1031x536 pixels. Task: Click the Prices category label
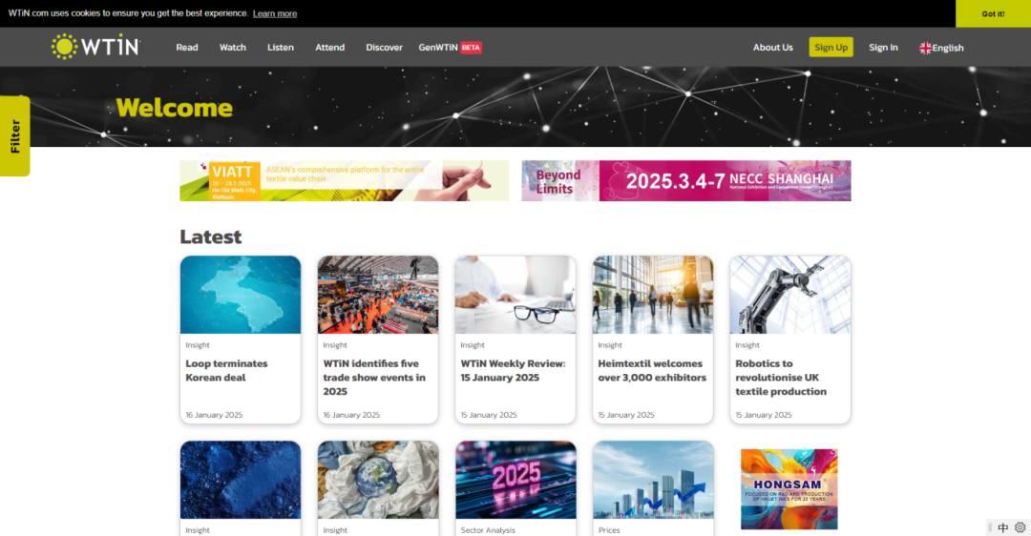(609, 530)
